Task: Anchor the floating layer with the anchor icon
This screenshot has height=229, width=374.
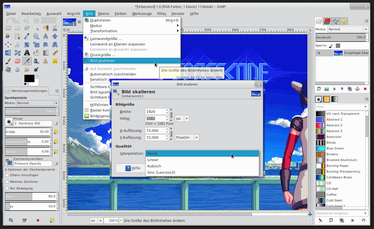Action: tap(358, 89)
